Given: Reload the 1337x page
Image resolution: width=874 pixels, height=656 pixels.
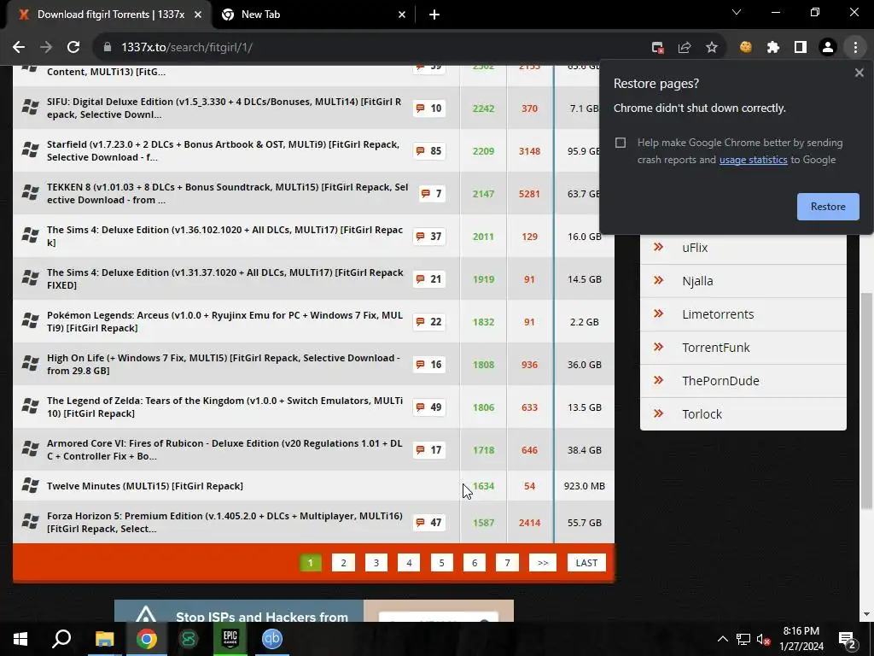Looking at the screenshot, I should [73, 48].
